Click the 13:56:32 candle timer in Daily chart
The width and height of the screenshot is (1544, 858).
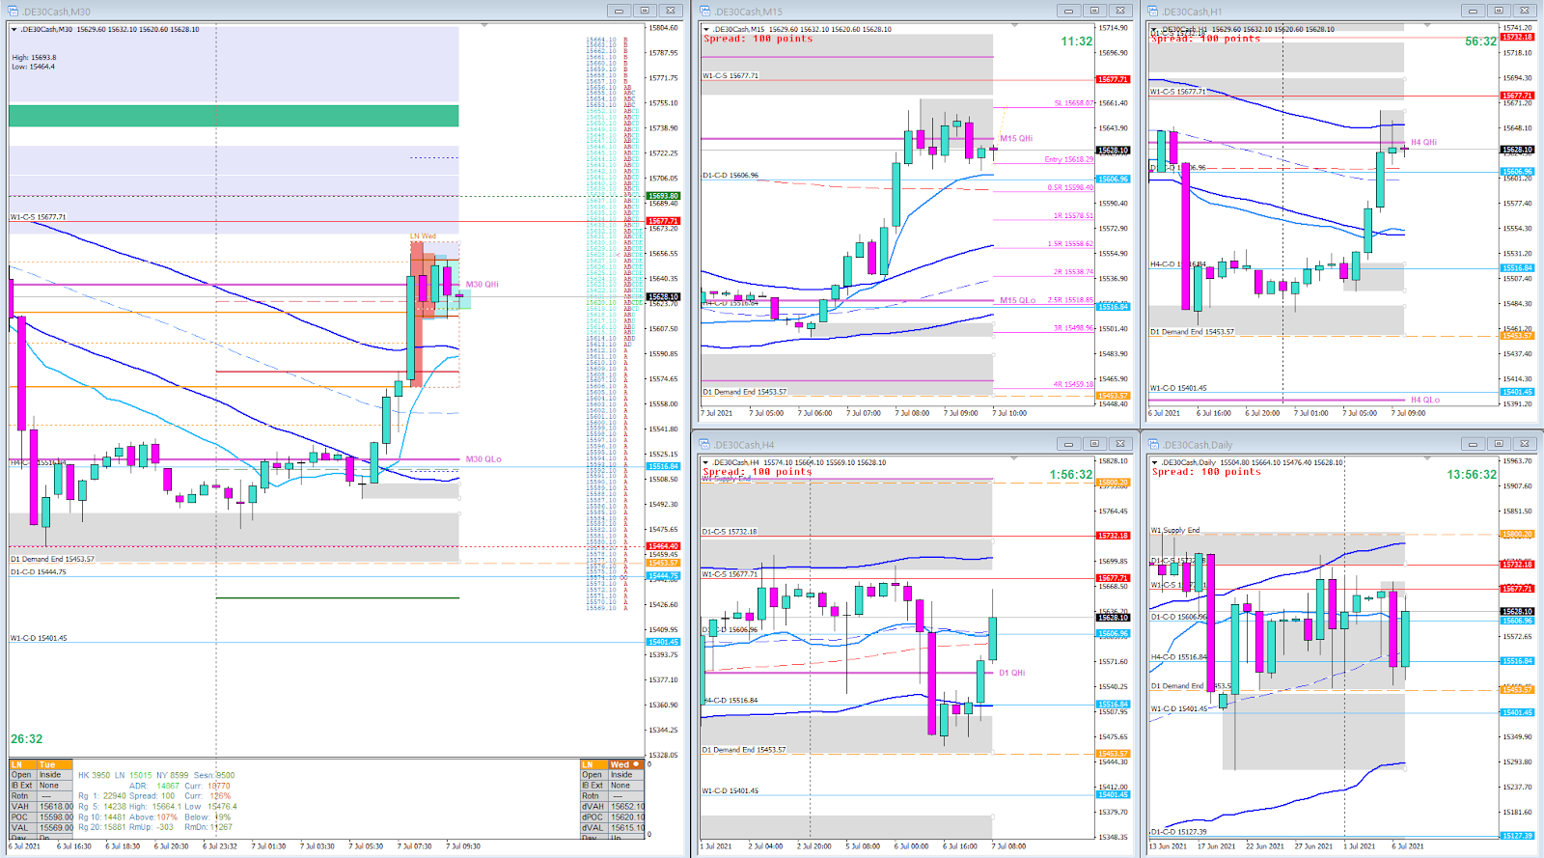coord(1473,475)
